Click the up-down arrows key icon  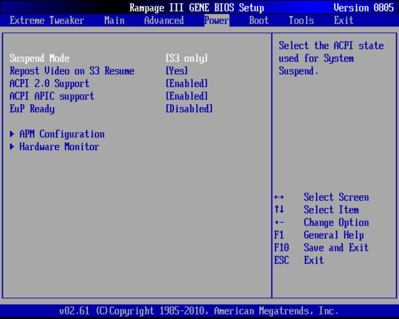coord(279,210)
